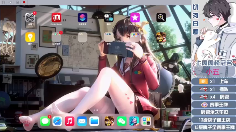The height and width of the screenshot is (132, 236).
Task: Open the Translate (翻译) app
Action: pos(109,18)
